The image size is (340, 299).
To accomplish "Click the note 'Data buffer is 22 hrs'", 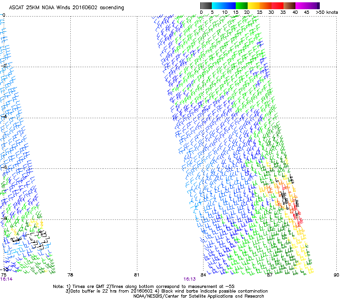I will click(94, 291).
